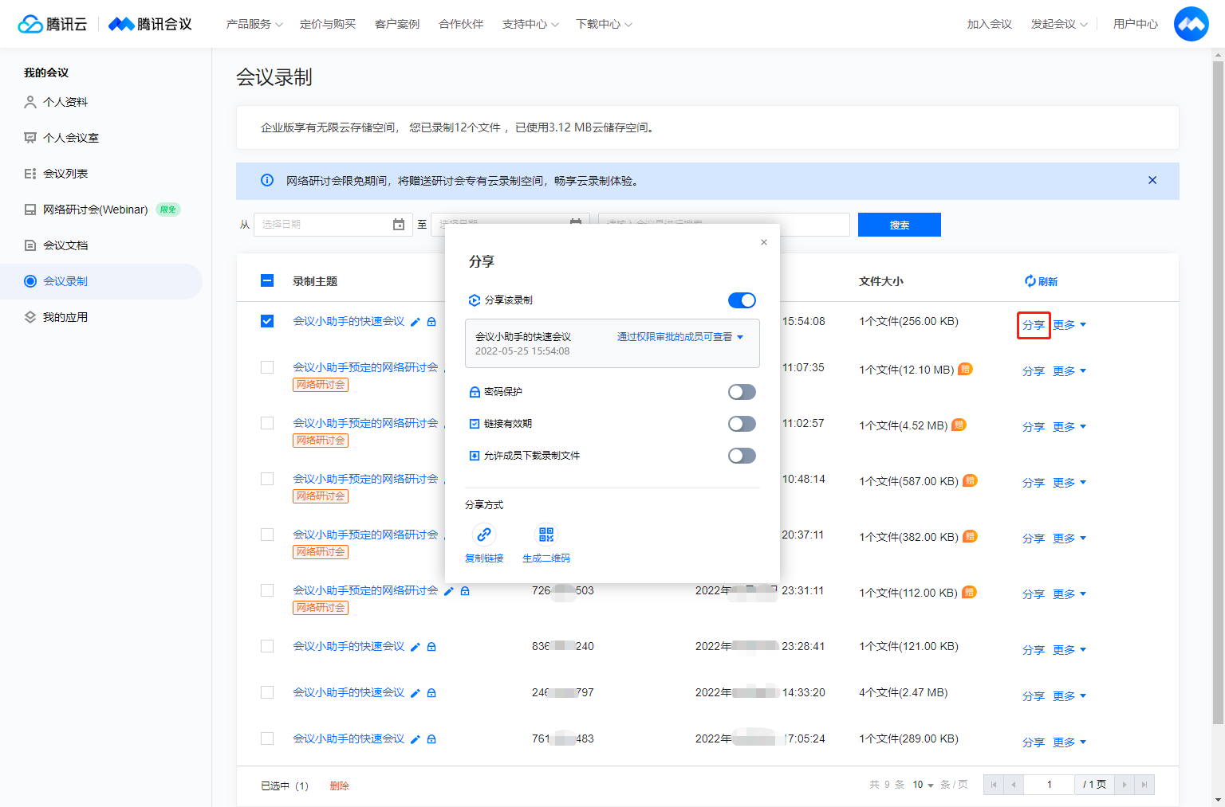Enable link validity period toggle

click(x=742, y=424)
